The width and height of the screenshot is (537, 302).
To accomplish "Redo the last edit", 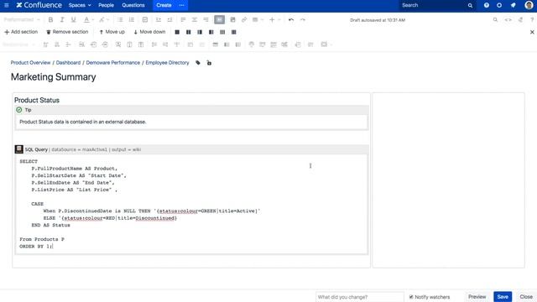I will [303, 20].
